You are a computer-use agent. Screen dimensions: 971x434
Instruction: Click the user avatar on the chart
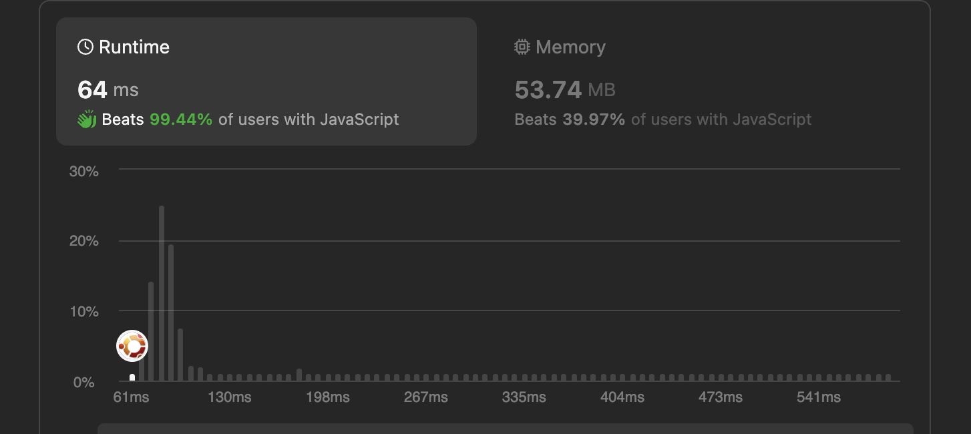click(132, 346)
